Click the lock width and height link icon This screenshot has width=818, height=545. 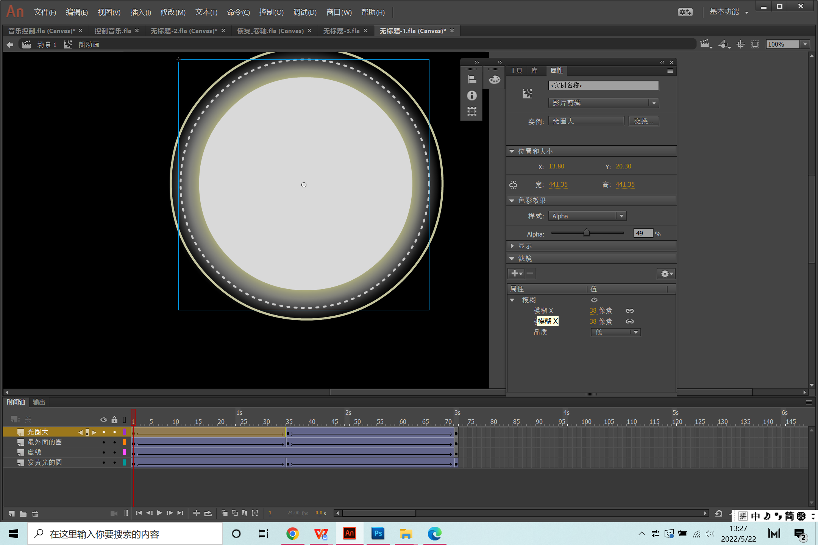point(513,185)
